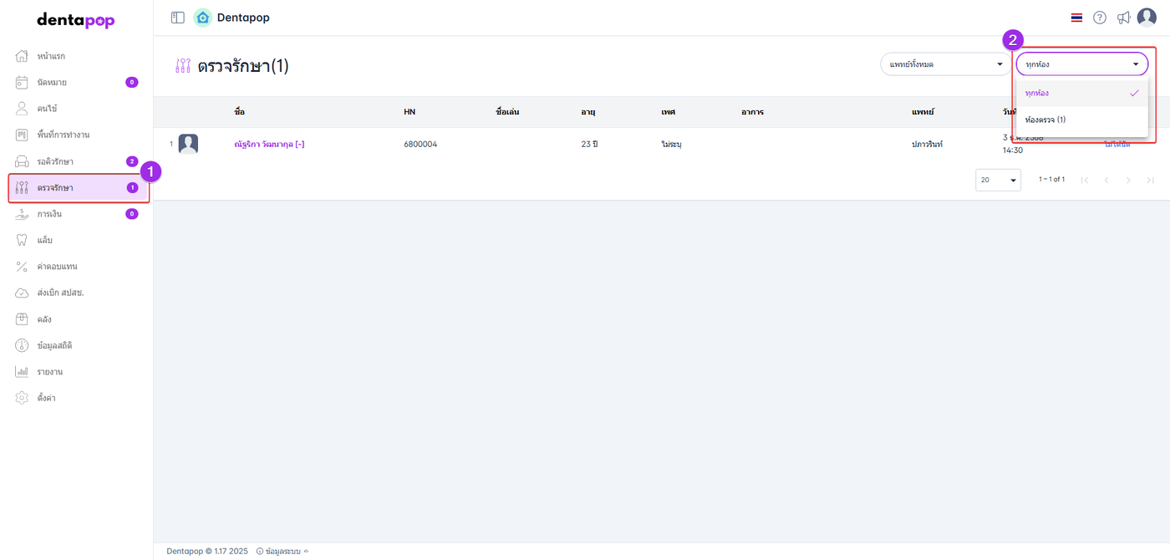This screenshot has width=1170, height=560.
Task: Click the คลัง inventory box icon
Action: pyautogui.click(x=23, y=319)
